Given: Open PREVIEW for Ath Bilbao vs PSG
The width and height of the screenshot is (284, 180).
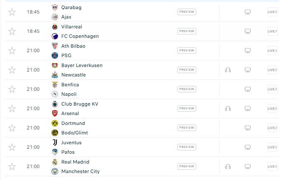Looking at the screenshot, I should point(186,51).
